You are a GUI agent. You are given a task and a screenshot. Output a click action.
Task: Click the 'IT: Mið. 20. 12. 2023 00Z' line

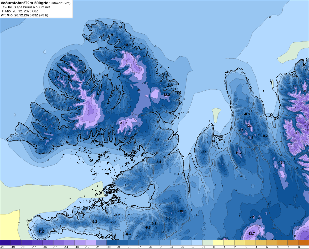[x=19, y=11]
